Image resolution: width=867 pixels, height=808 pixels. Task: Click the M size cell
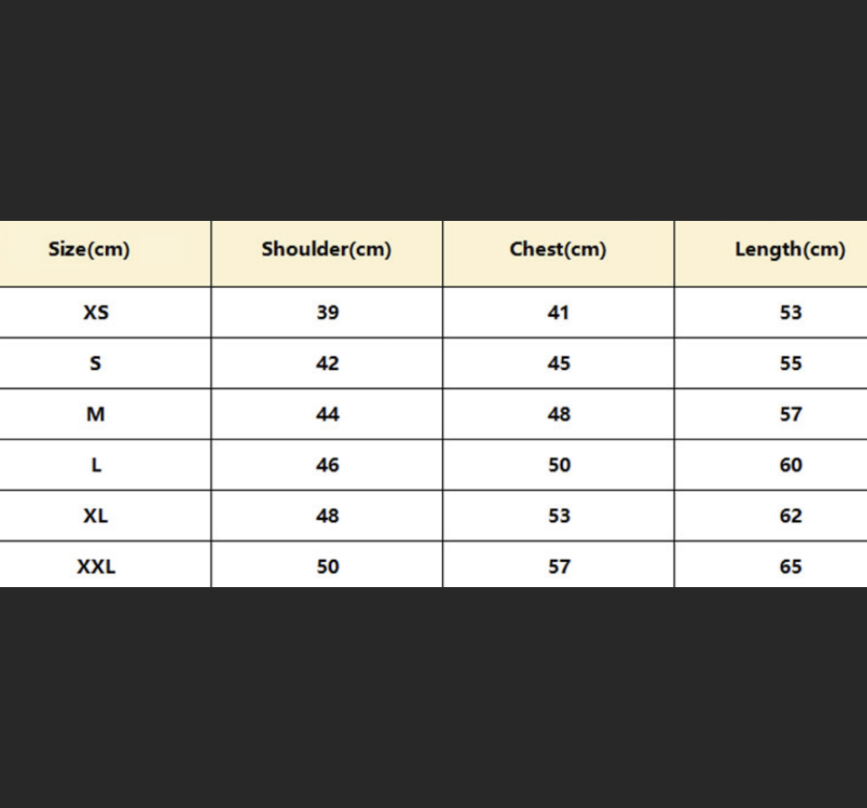96,414
